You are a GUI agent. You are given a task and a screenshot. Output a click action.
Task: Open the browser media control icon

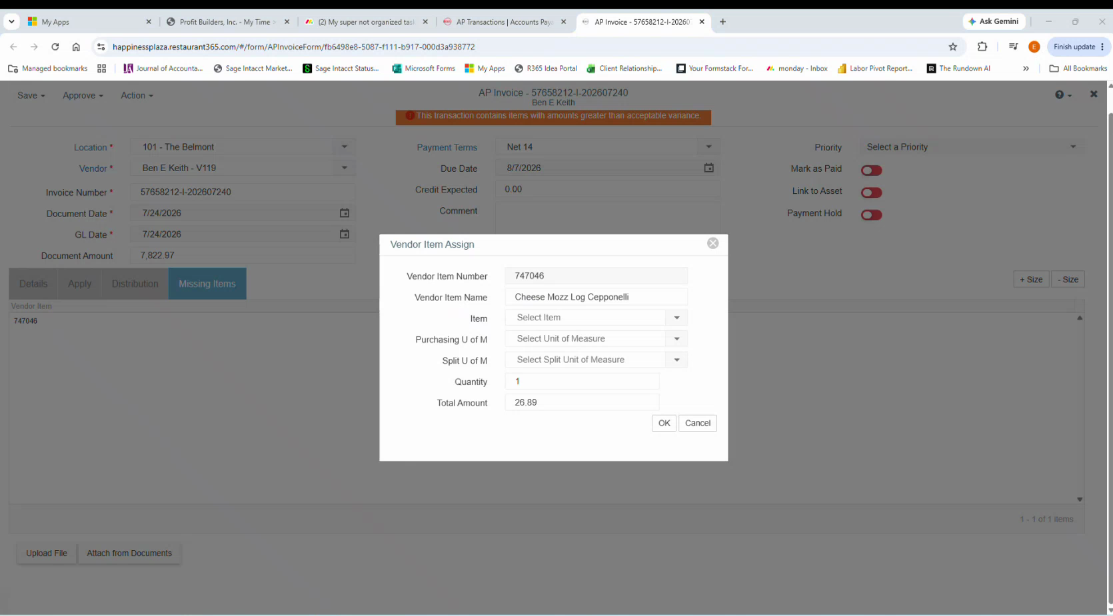[x=1013, y=47]
